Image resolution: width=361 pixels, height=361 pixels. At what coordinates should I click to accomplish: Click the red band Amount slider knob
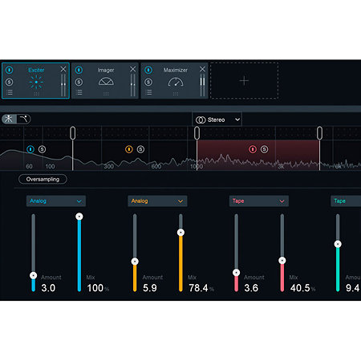tap(236, 273)
